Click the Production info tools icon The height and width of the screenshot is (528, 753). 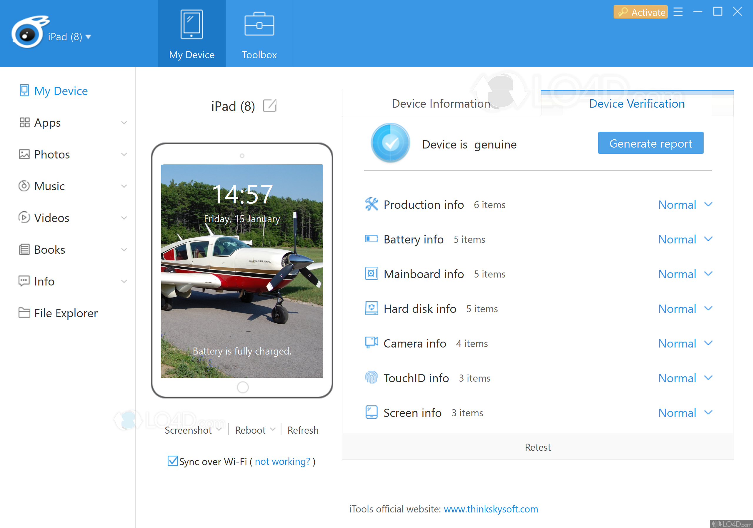coord(371,204)
